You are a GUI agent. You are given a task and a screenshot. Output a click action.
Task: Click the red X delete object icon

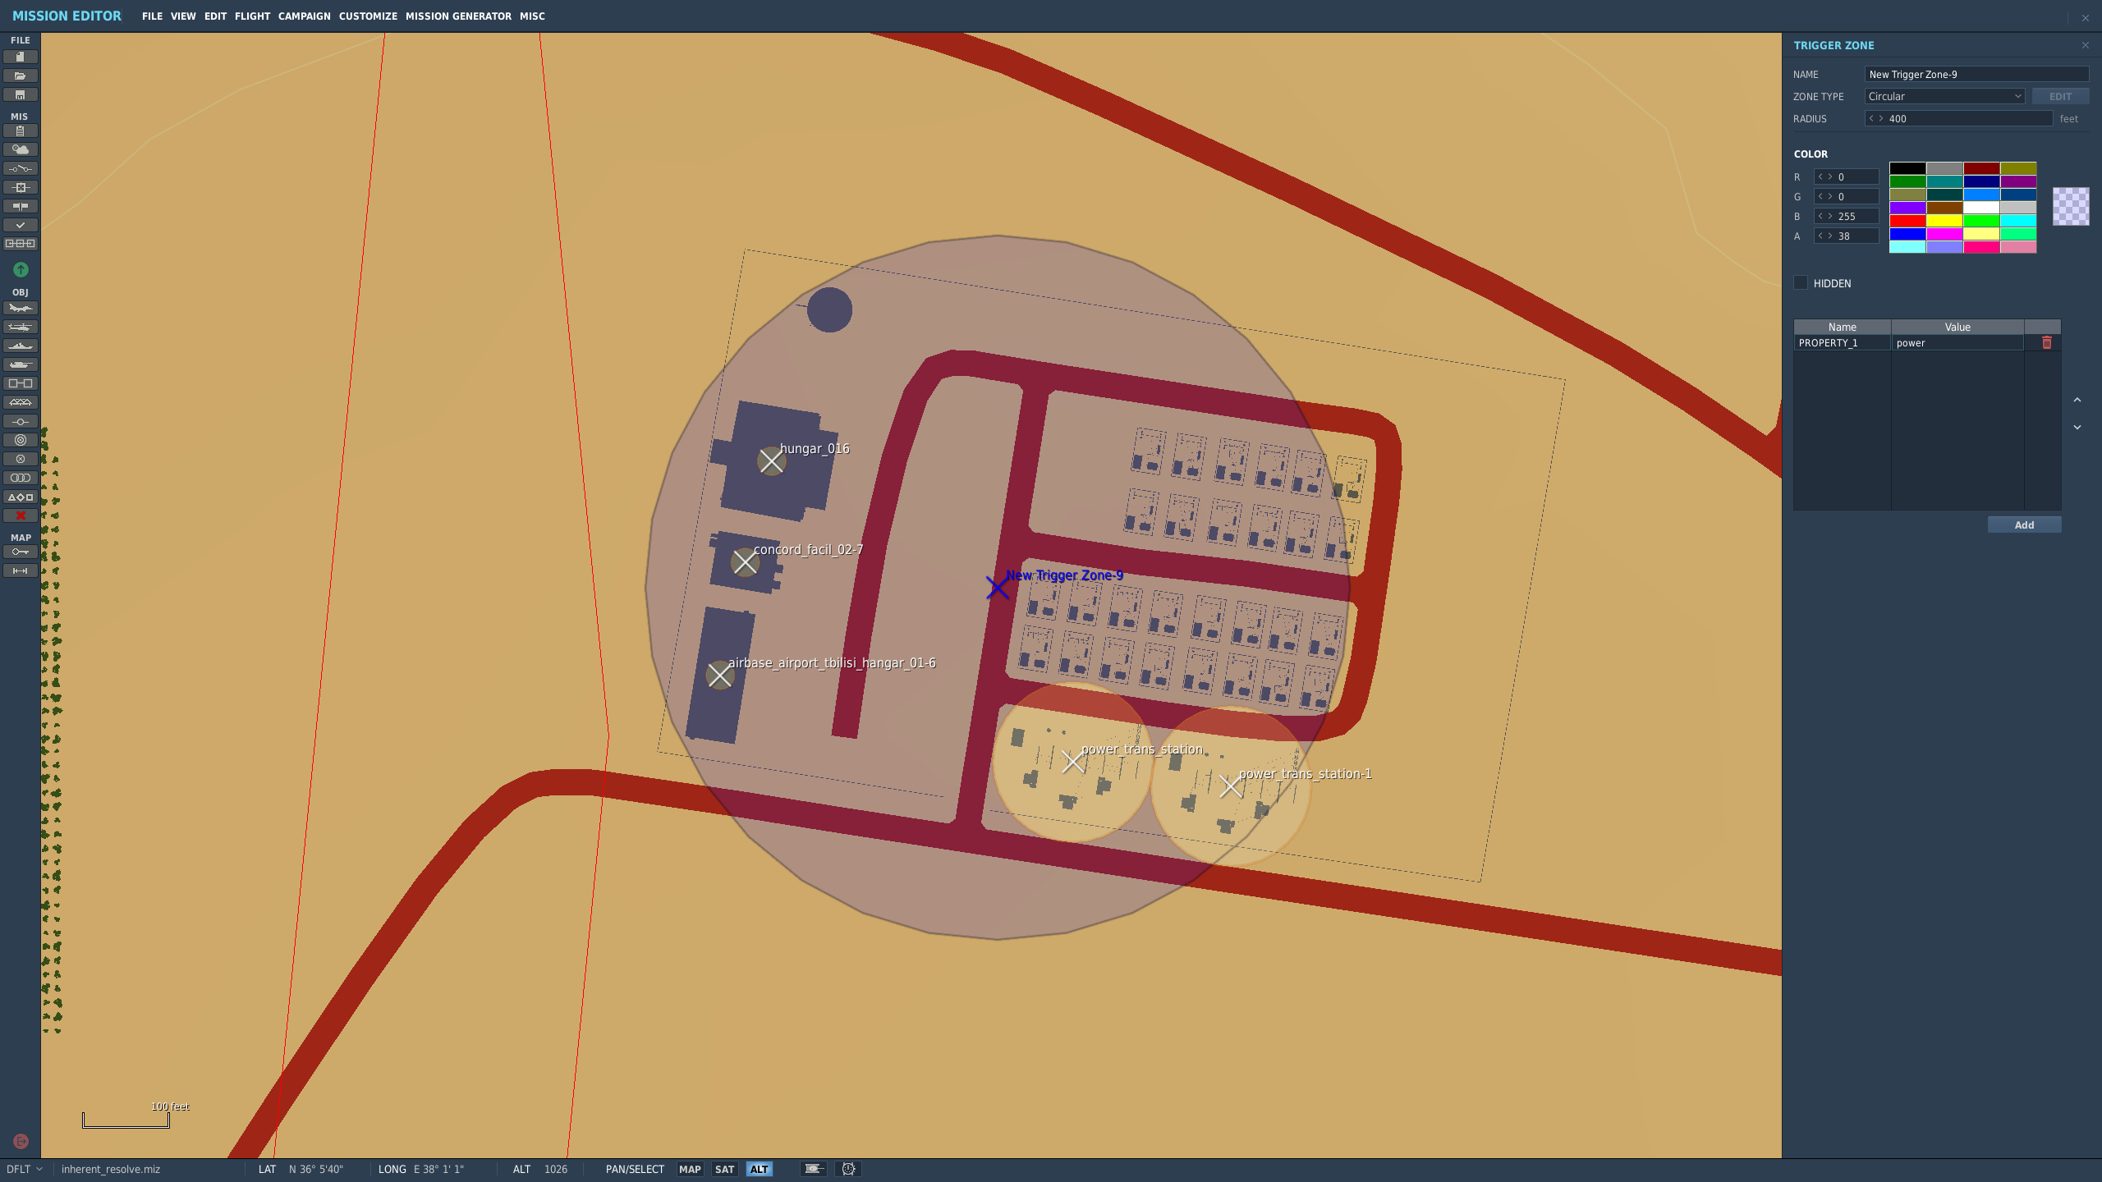[x=21, y=515]
